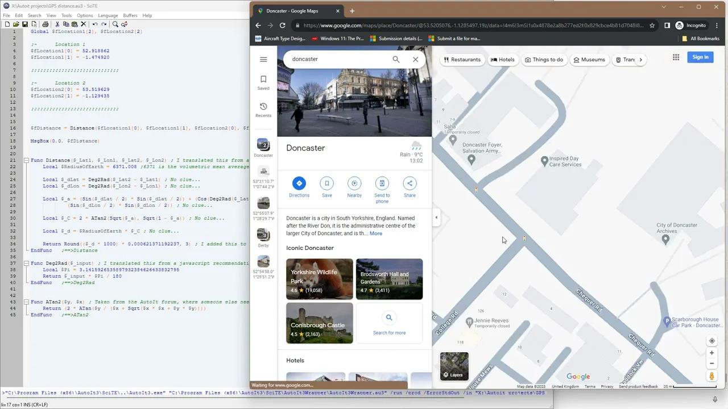728x409 pixels.
Task: Open the Options menu in SciTE
Action: tap(85, 15)
